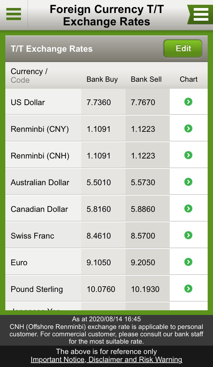The image size is (213, 367).
Task: Show the Australian Dollar chart
Action: pos(188,182)
